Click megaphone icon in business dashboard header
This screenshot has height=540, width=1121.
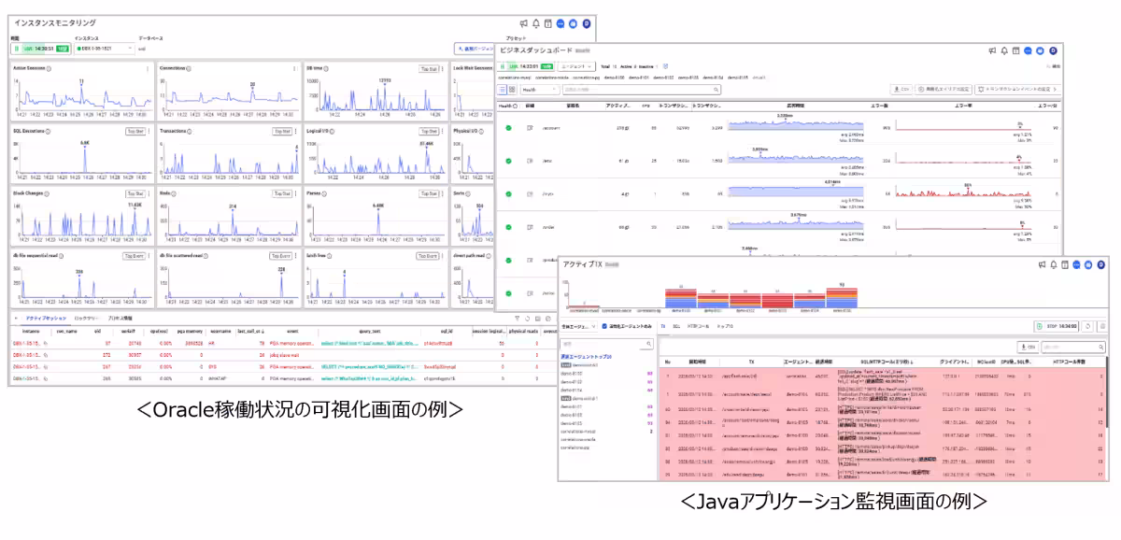click(992, 51)
